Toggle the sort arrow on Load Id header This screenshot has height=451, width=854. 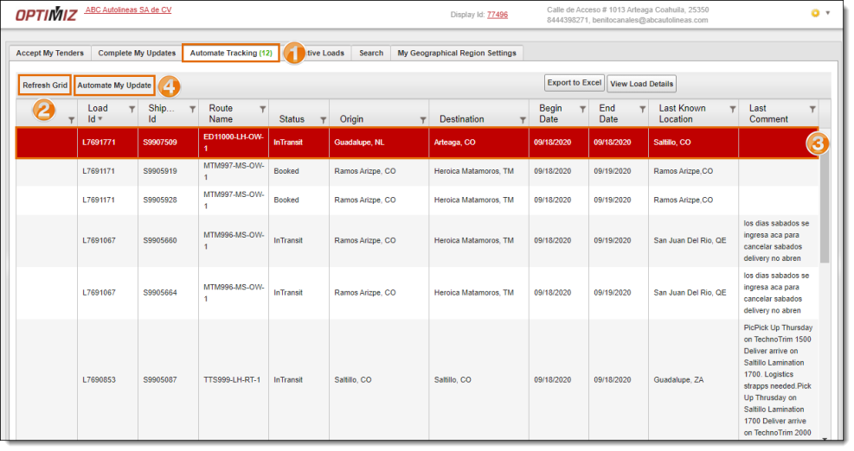100,119
